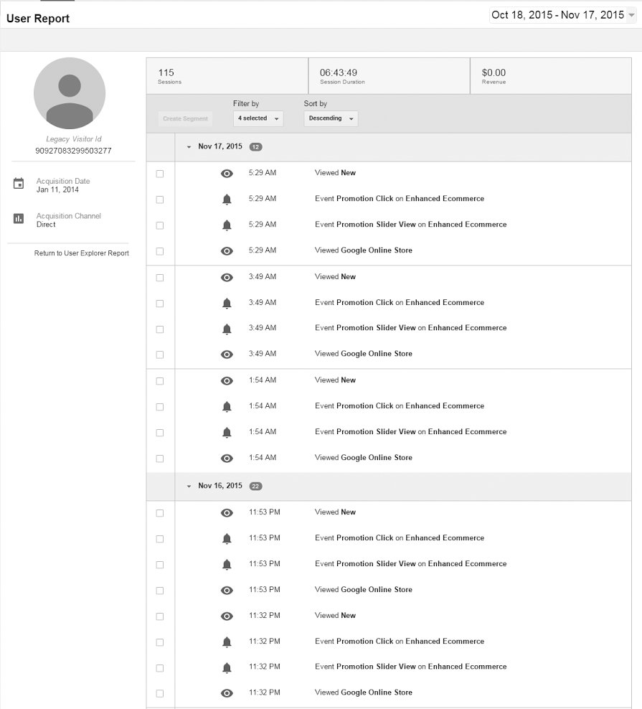Collapse the Nov 16, 2015 session group
The width and height of the screenshot is (642, 709).
tap(189, 486)
